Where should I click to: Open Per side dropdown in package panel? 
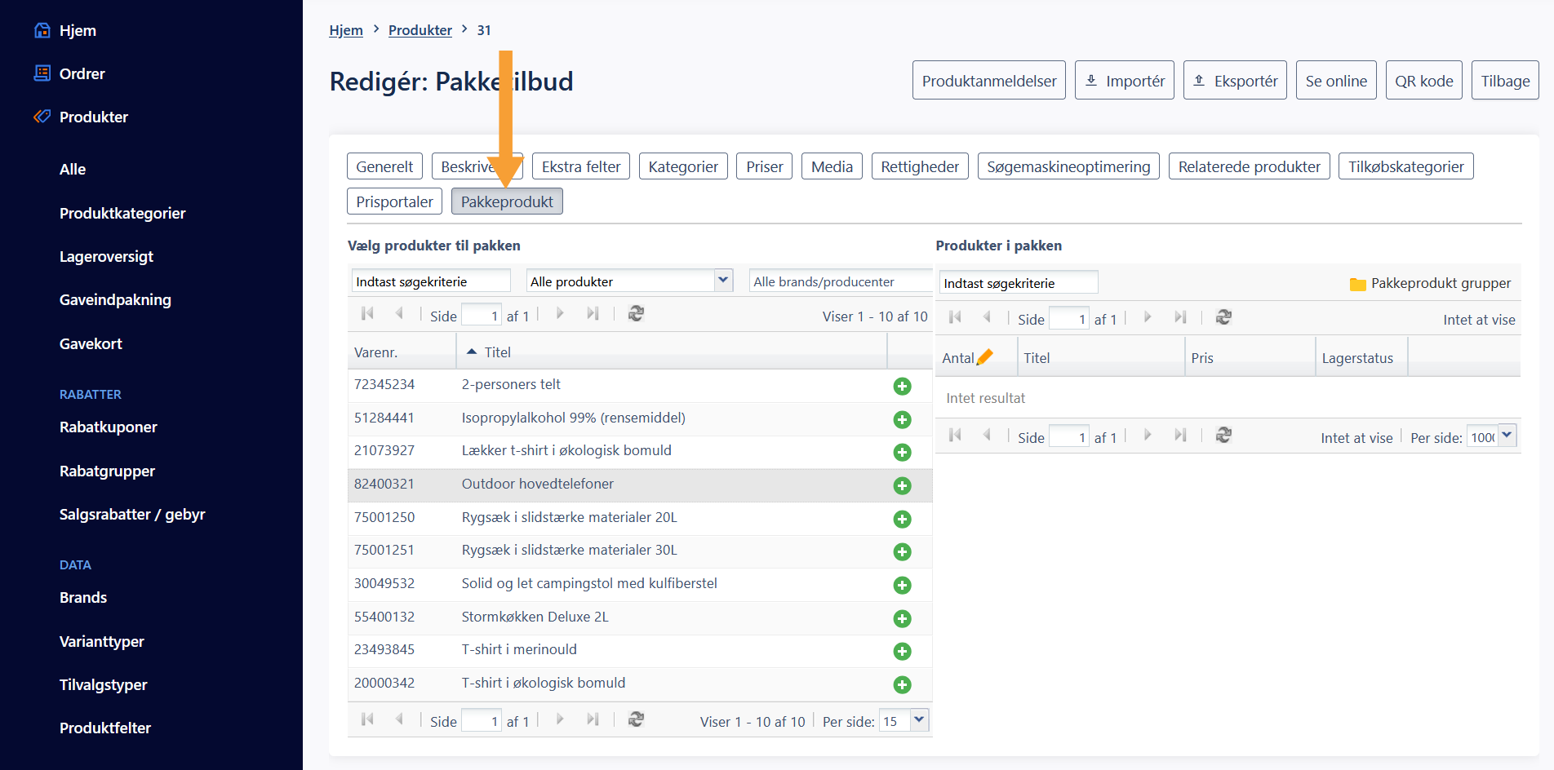click(x=1507, y=436)
